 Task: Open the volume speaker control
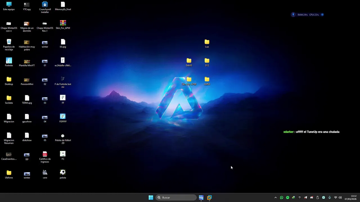[340, 198]
